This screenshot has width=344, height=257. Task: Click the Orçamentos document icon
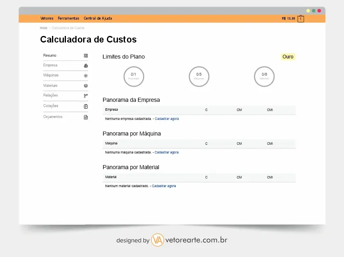86,117
